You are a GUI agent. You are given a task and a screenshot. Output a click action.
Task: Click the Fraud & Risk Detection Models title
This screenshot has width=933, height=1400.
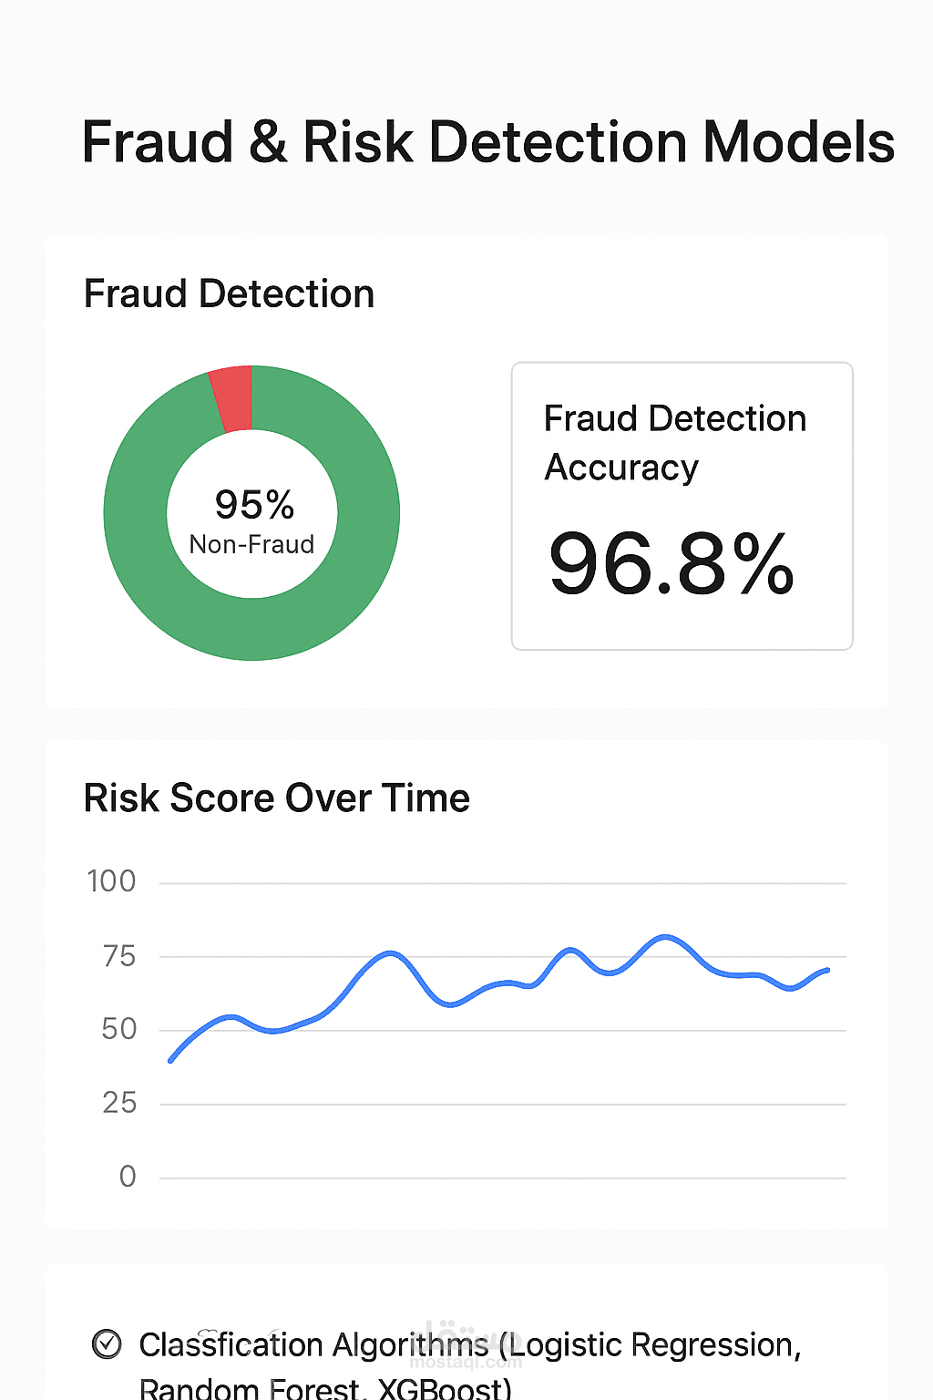pyautogui.click(x=487, y=143)
